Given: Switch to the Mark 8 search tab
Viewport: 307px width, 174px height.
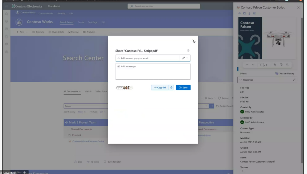Looking at the screenshot, I should 88,91.
